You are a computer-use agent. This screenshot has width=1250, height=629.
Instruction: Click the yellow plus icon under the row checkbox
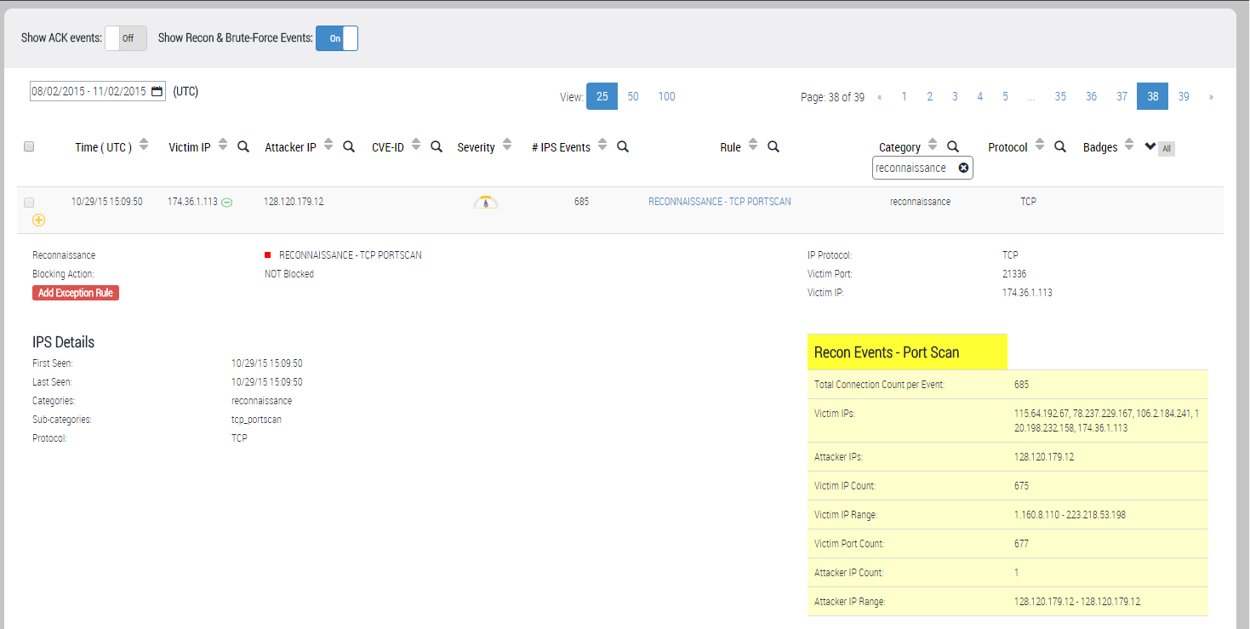[x=39, y=220]
